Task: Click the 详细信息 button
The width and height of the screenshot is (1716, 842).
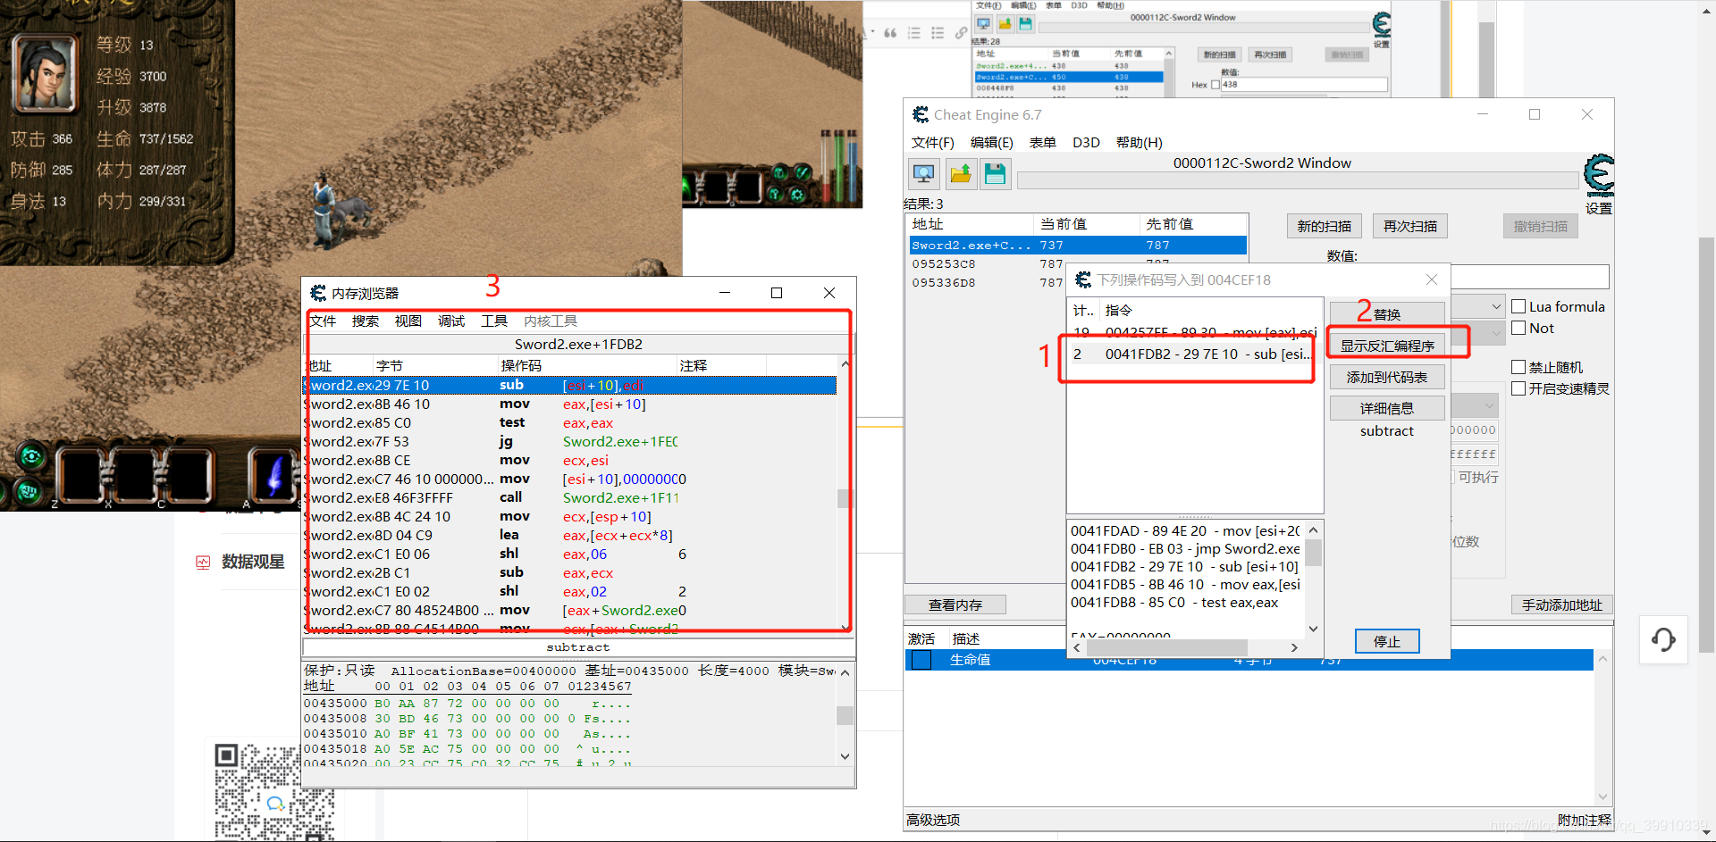Action: point(1386,408)
